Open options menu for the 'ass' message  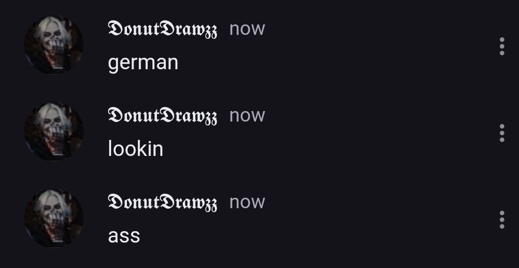[502, 220]
